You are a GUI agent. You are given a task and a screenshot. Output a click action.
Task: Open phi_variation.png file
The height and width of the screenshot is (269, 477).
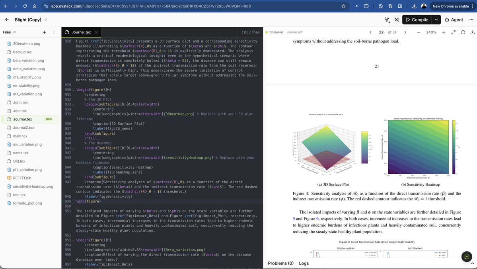(x=27, y=170)
